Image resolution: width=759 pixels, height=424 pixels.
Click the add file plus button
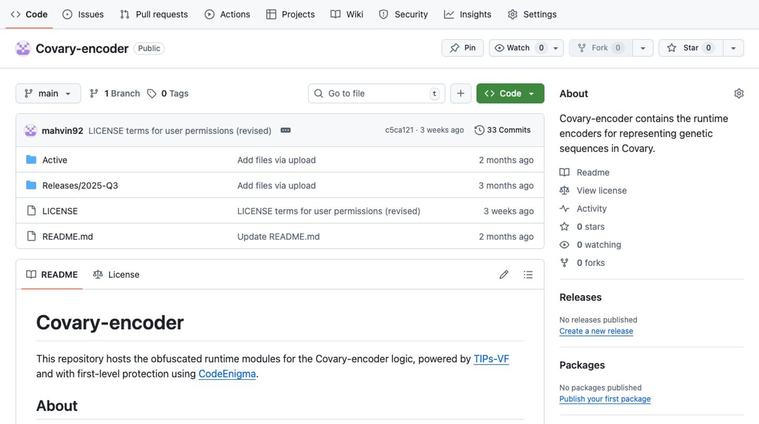coord(461,93)
